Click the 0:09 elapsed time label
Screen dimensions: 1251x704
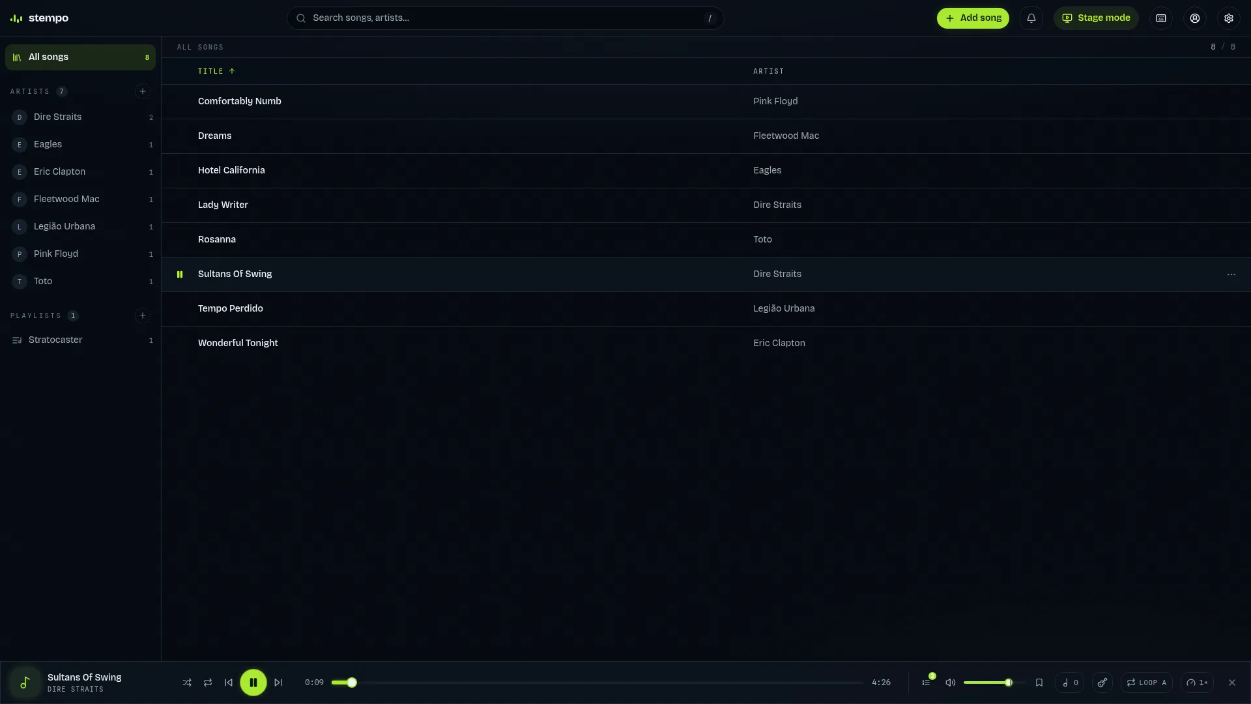pos(314,682)
